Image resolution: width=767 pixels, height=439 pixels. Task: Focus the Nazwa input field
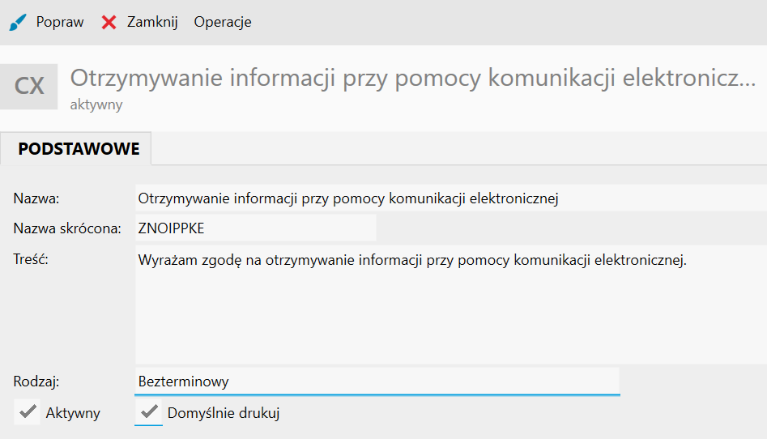450,198
